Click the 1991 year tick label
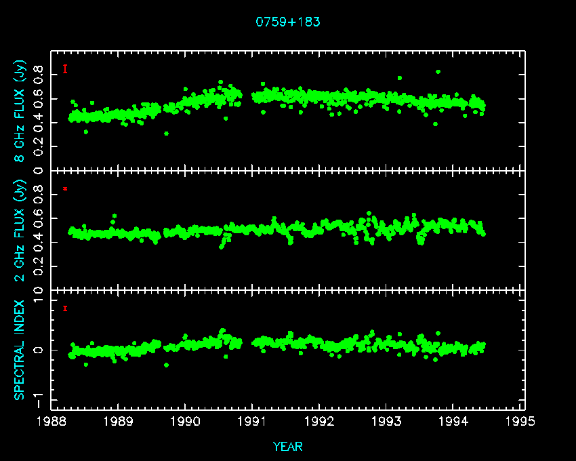576x461 pixels. pyautogui.click(x=253, y=421)
